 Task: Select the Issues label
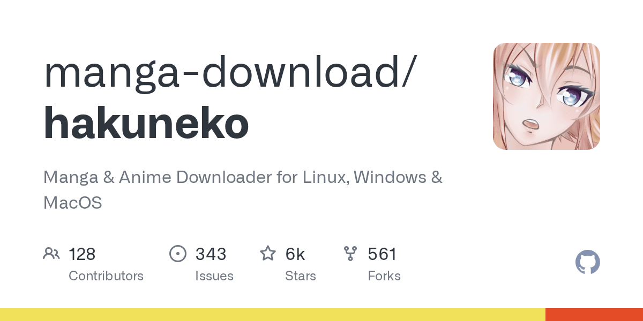214,276
